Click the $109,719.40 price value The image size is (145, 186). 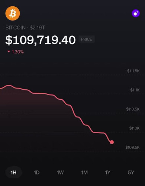point(41,40)
